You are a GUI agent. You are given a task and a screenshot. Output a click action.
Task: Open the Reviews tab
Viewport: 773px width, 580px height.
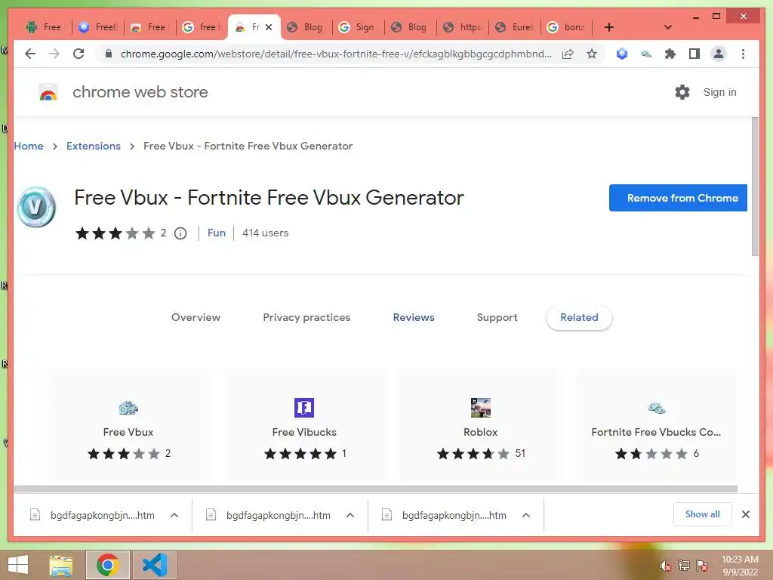[414, 318]
